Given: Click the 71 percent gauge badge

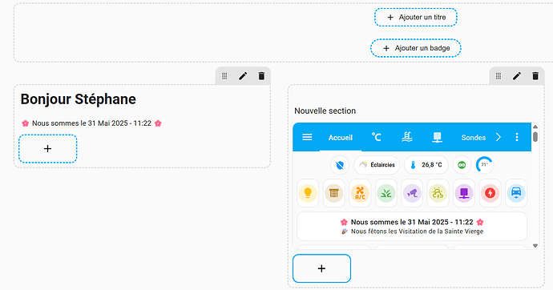Looking at the screenshot, I should click(485, 165).
